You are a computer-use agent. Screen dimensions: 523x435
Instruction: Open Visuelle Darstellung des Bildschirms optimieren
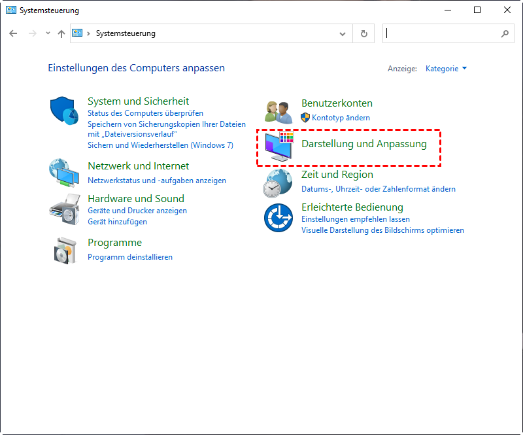(382, 230)
